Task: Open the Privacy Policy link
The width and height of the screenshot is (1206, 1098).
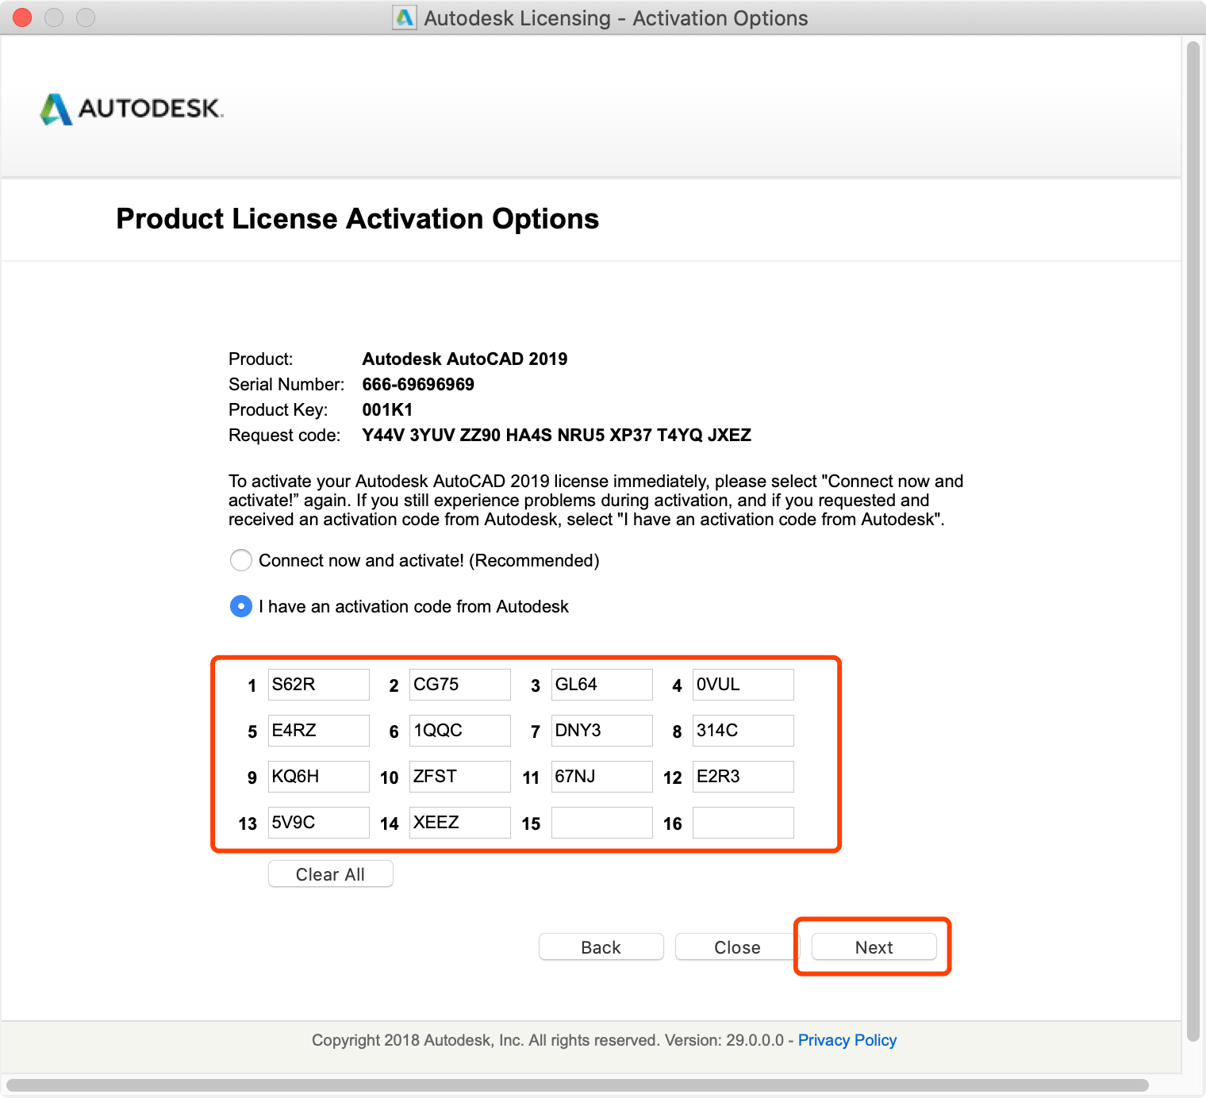Action: click(x=847, y=1039)
